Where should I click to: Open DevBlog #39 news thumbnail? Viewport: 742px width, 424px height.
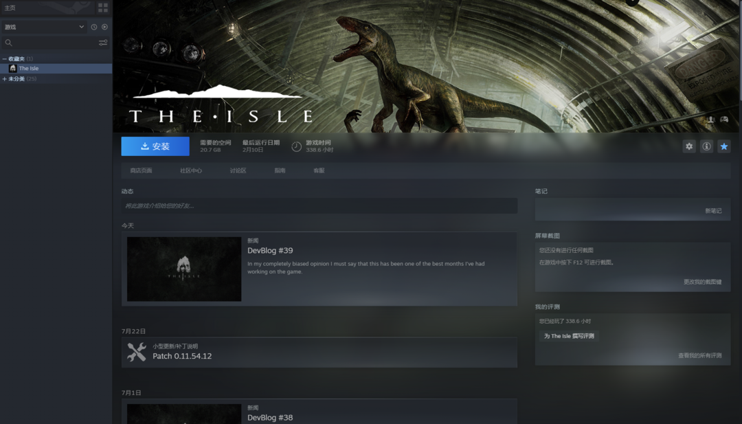tap(184, 269)
